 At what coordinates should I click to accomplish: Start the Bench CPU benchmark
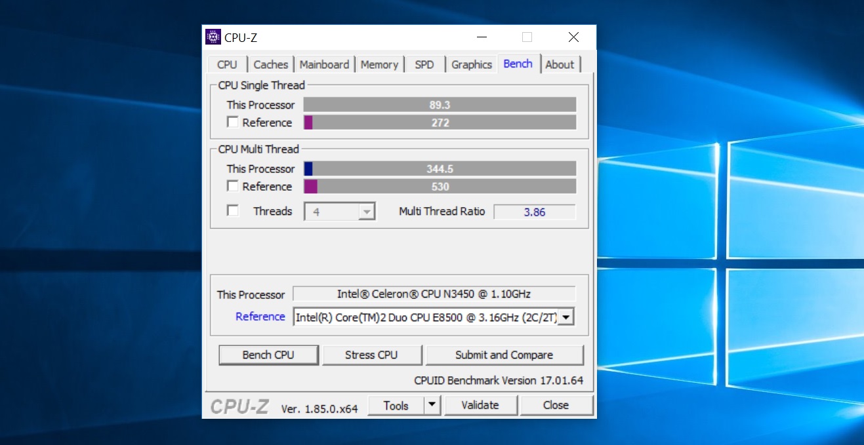268,355
